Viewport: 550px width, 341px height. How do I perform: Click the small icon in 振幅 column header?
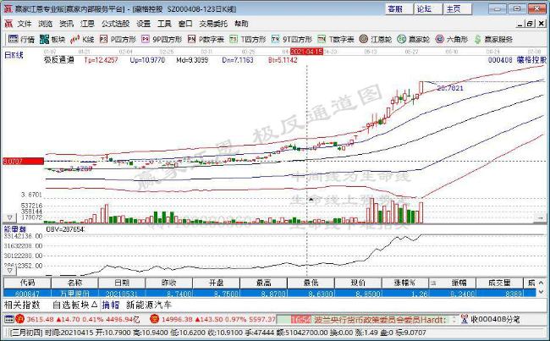(433, 283)
